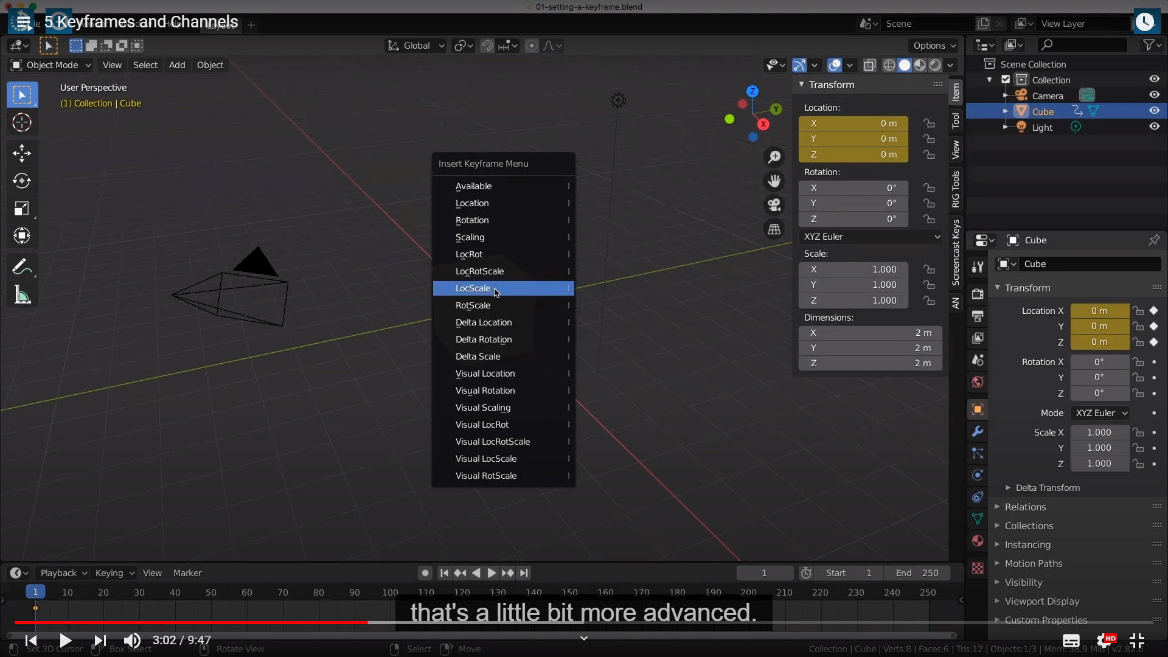This screenshot has height=657, width=1168.
Task: Activate the Annotate pencil tool
Action: (22, 266)
